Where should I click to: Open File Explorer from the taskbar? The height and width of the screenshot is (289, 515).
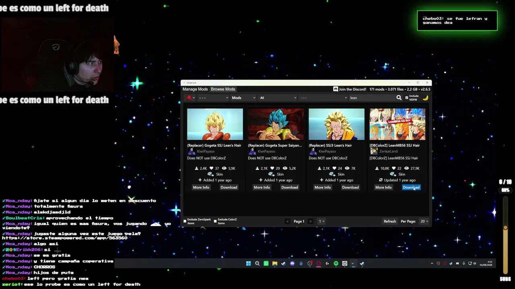point(275,264)
